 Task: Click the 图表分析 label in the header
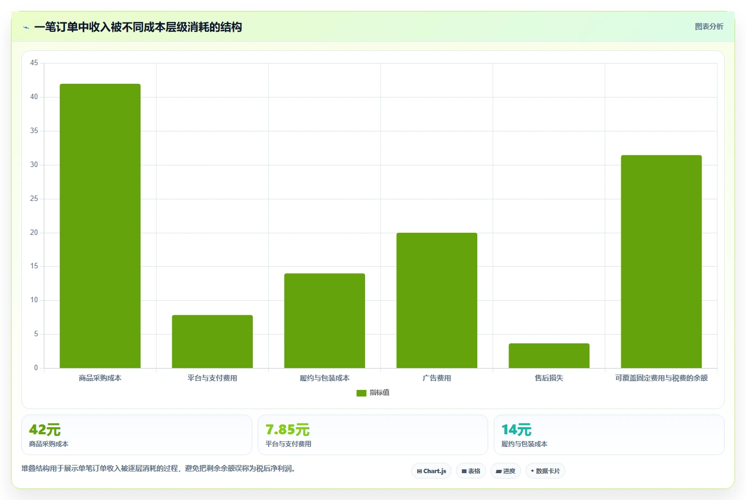pyautogui.click(x=709, y=26)
